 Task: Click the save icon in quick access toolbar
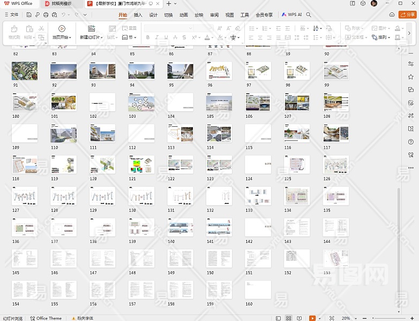(29, 15)
